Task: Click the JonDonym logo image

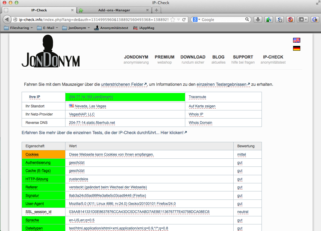Action: point(50,51)
